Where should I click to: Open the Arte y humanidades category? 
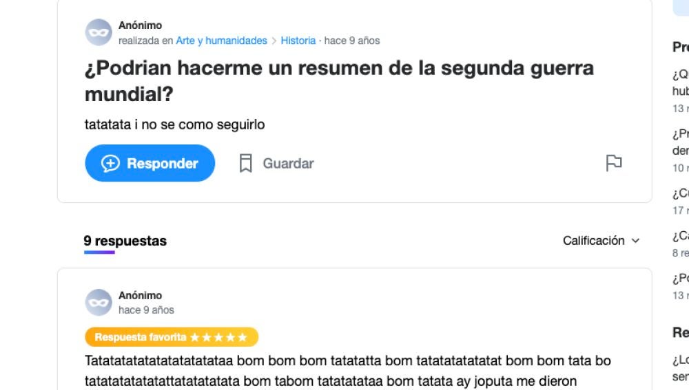221,41
